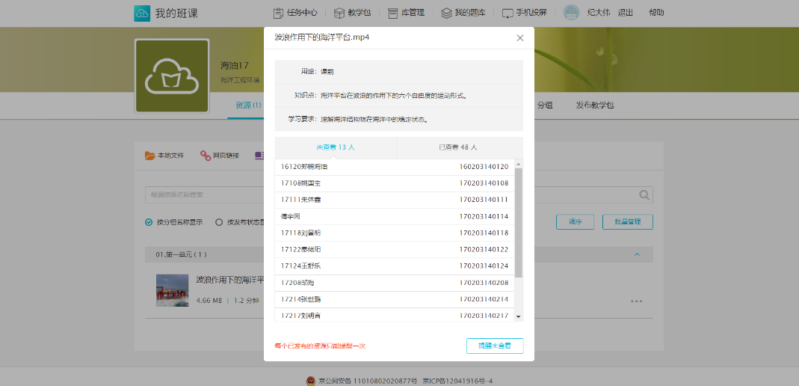
Task: Open 任务中心 clipboard icon
Action: (278, 13)
